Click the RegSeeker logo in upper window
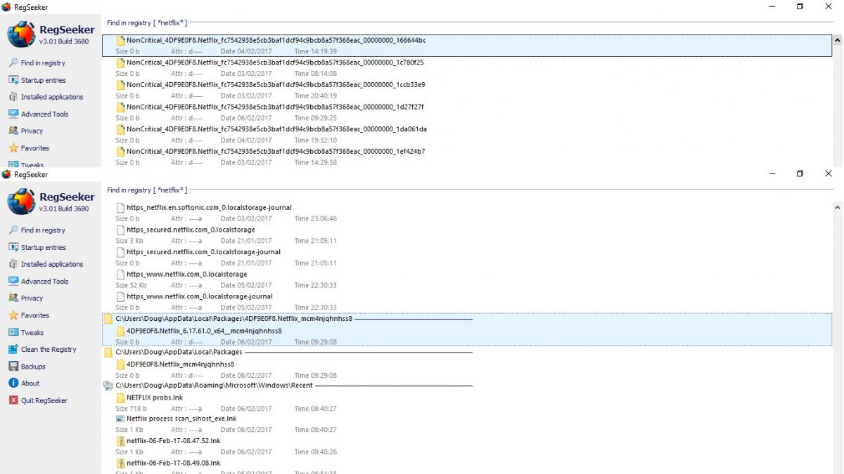Screen dimensions: 844x474 [21, 34]
